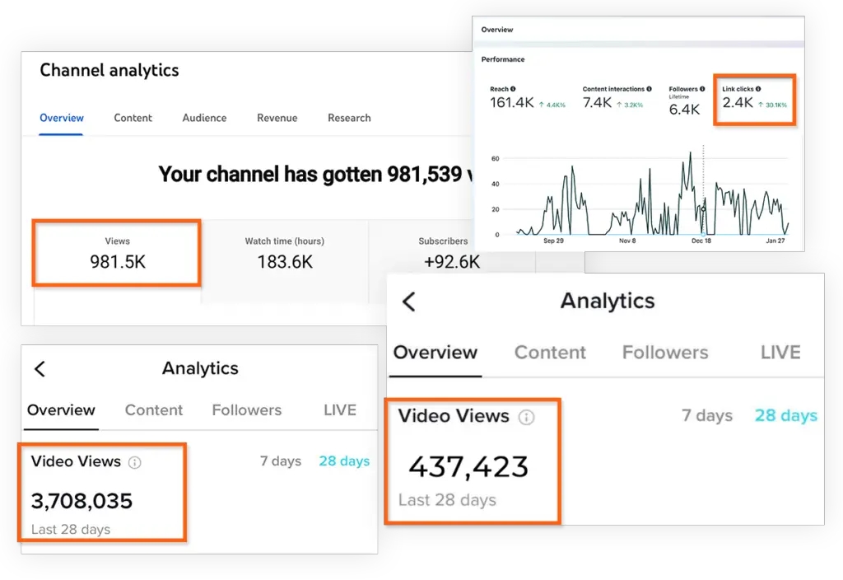Click the Reach info icon

pos(513,89)
